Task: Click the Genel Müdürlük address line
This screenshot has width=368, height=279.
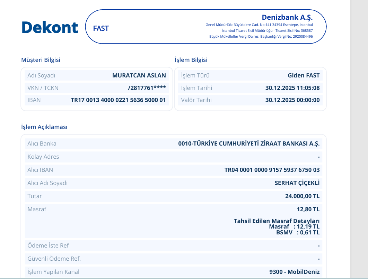Action: tap(259, 25)
